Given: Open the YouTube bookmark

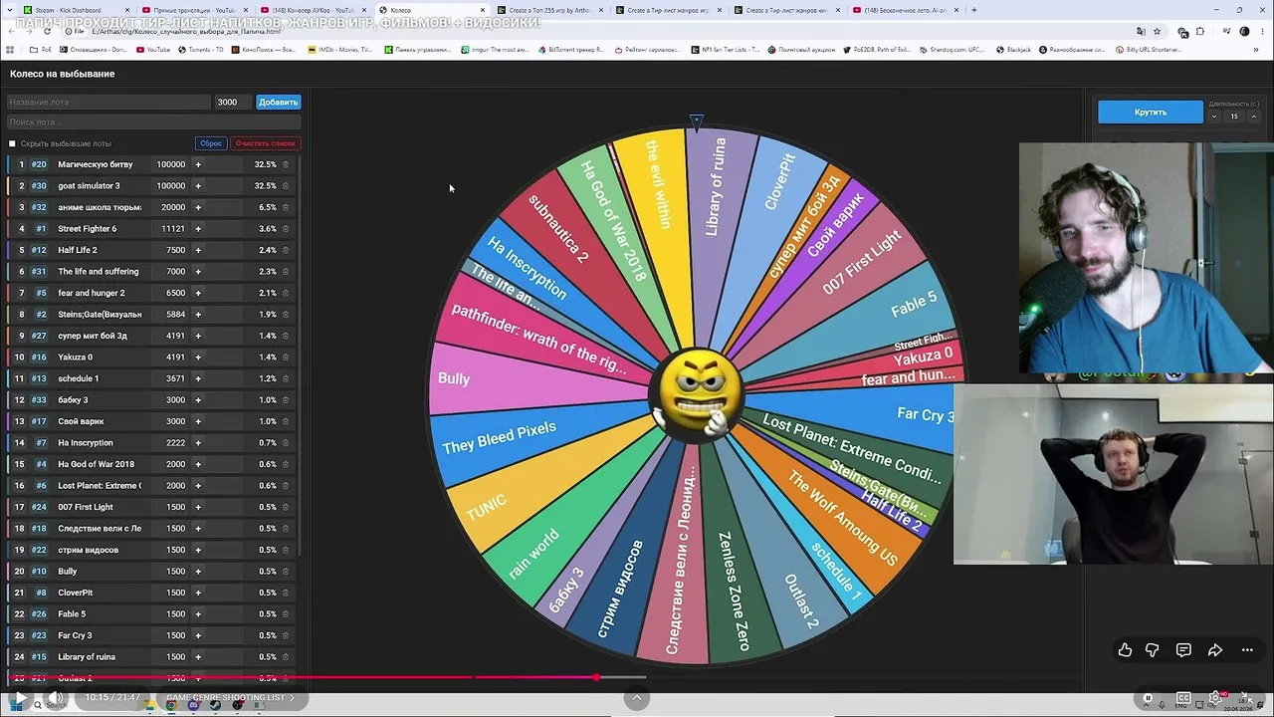Looking at the screenshot, I should [152, 50].
